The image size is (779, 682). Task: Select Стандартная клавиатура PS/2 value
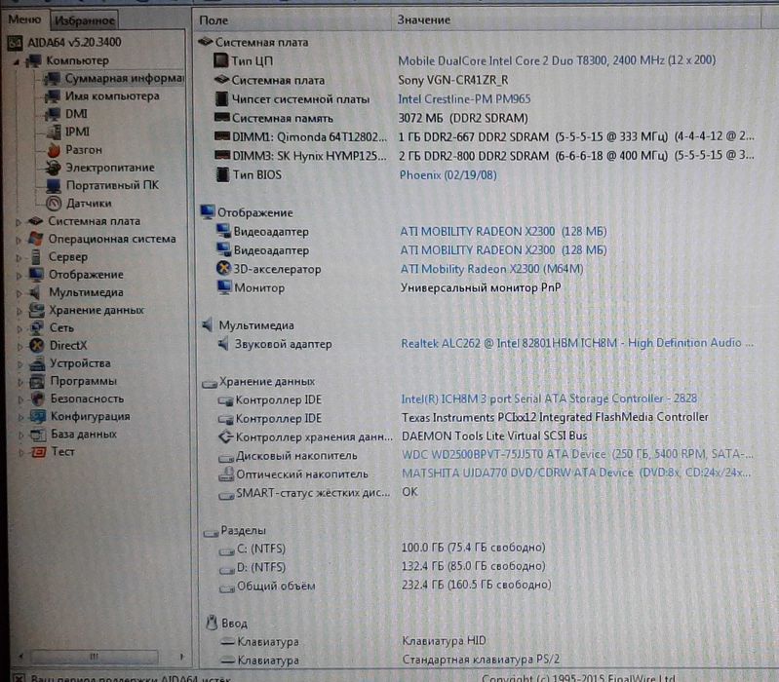click(481, 660)
